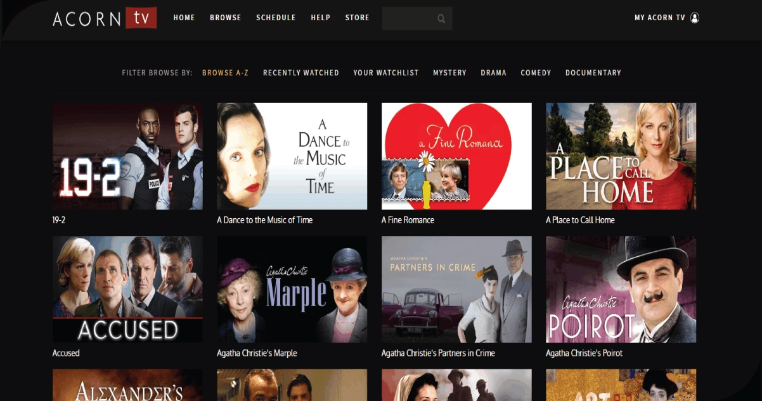Image resolution: width=762 pixels, height=401 pixels.
Task: Go to the Home menu item
Action: click(184, 18)
